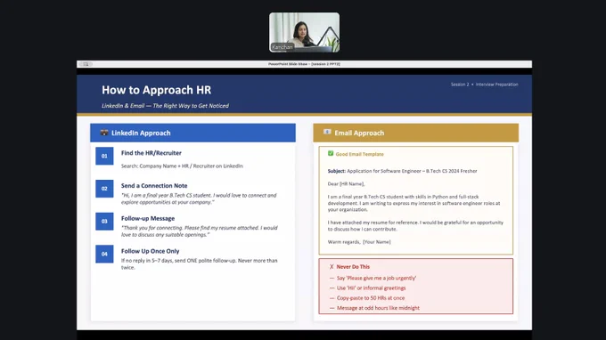Click the Search: Company Name + HR line
Image resolution: width=606 pixels, height=340 pixels.
pos(182,166)
